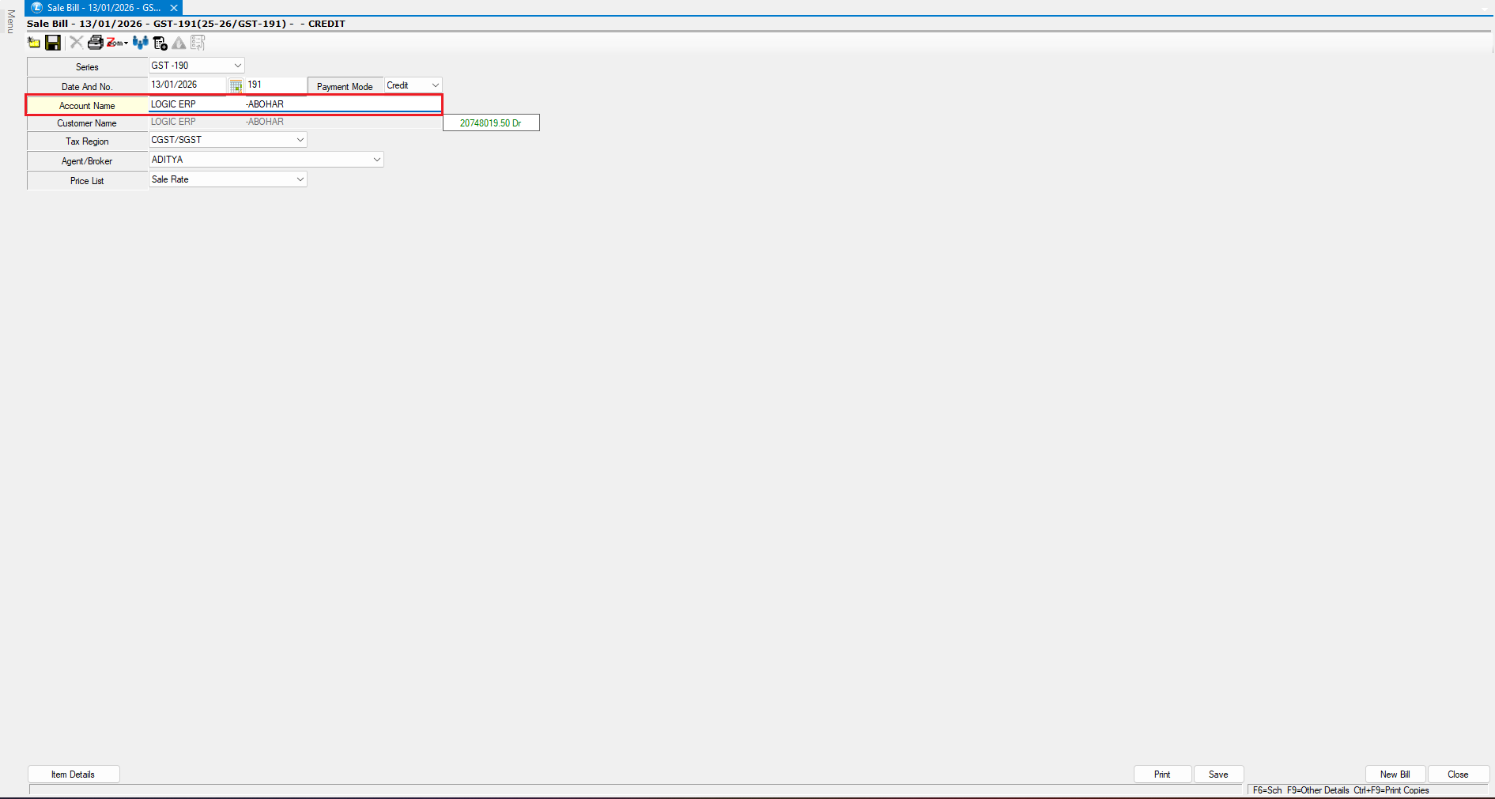Viewport: 1495px width, 799px height.
Task: Expand the Series GST-190 dropdown
Action: [237, 66]
